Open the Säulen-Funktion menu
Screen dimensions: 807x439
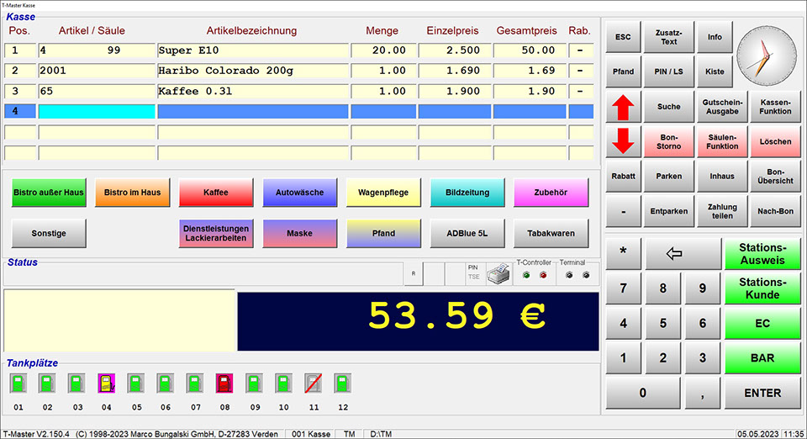722,141
